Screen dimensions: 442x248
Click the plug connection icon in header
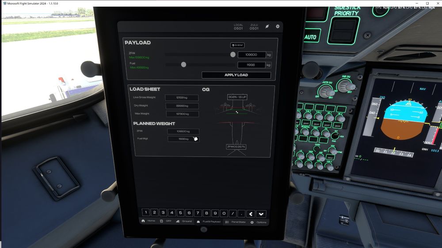pos(267,26)
